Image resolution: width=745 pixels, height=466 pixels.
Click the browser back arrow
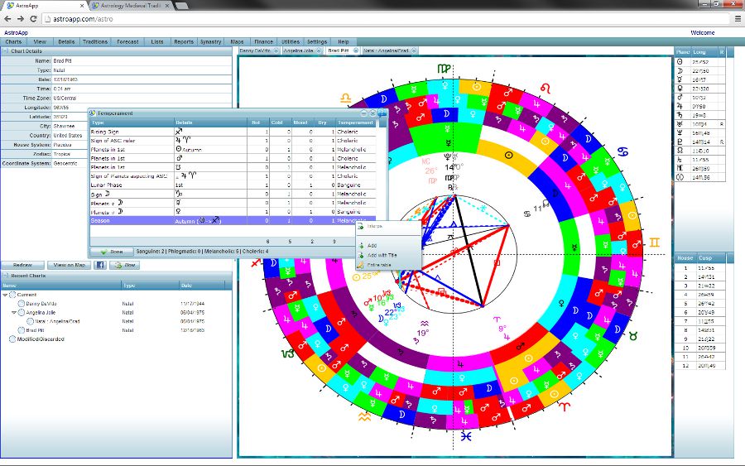click(x=7, y=17)
